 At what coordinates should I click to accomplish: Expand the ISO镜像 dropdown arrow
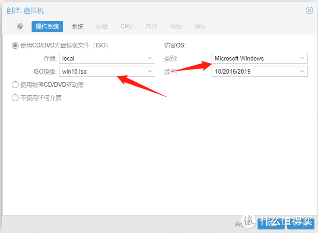coord(150,71)
